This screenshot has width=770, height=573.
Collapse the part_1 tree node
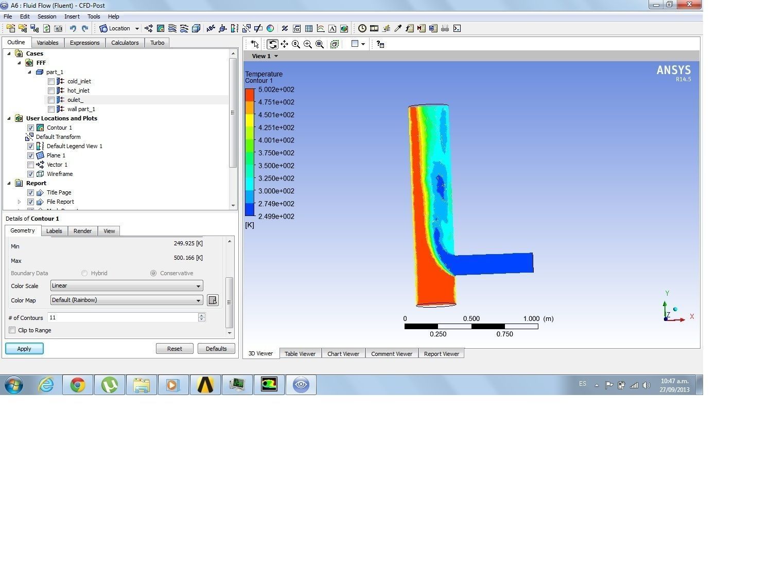[29, 72]
